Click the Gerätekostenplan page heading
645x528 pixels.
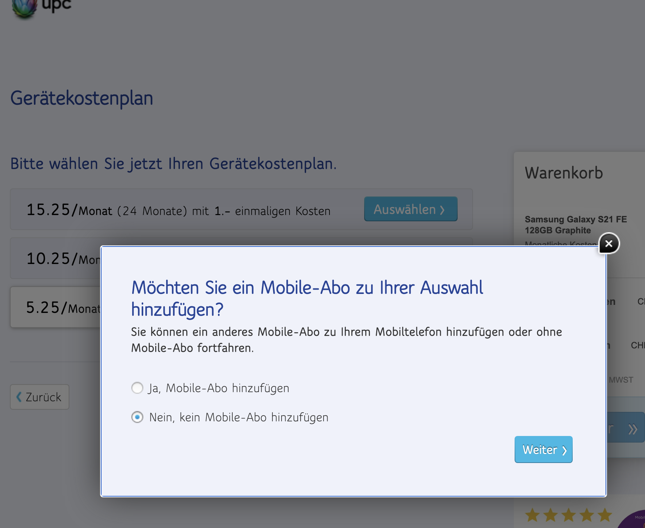pyautogui.click(x=81, y=99)
